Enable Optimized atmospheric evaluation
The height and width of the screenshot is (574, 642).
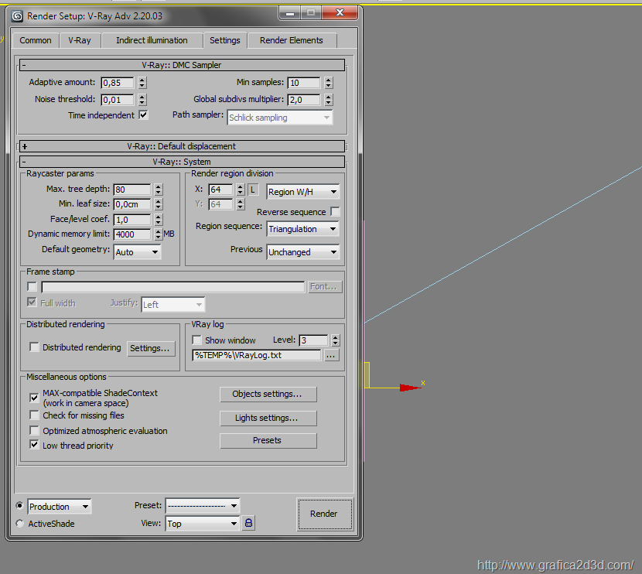pyautogui.click(x=34, y=431)
